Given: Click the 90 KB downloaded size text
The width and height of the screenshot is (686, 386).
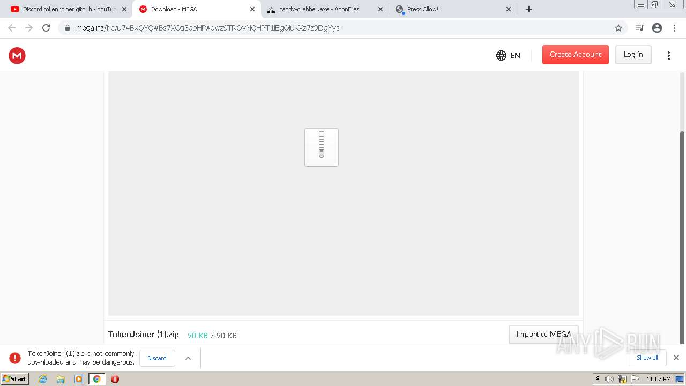Looking at the screenshot, I should pyautogui.click(x=198, y=336).
